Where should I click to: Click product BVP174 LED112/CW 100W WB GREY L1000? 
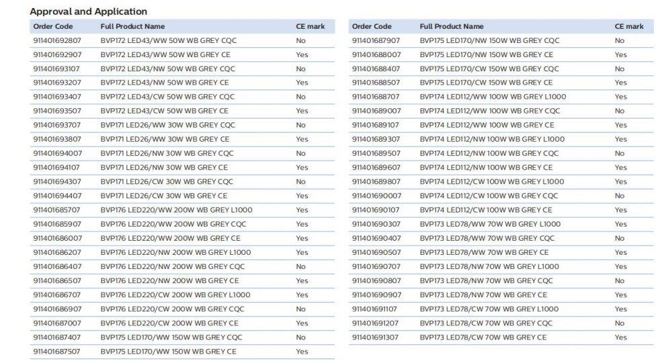pos(492,182)
